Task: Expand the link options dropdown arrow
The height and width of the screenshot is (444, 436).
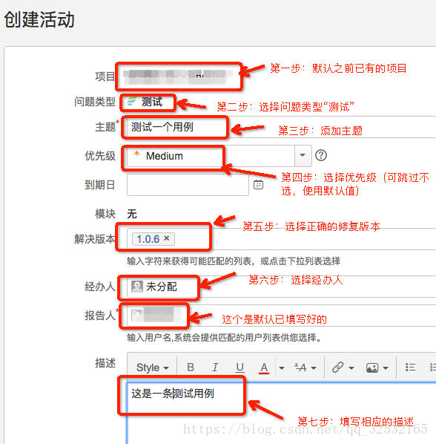Action: pos(351,368)
